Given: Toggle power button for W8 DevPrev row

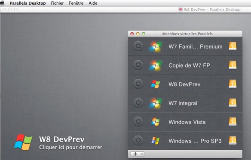Looking at the screenshot, I should (x=138, y=84).
